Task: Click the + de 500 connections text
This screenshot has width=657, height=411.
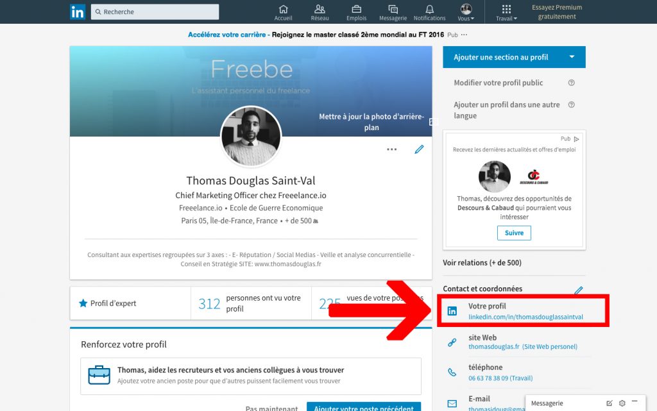Action: point(302,221)
